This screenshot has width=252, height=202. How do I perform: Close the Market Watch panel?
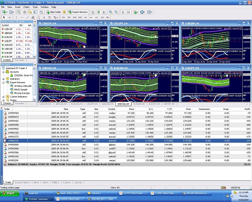pyautogui.click(x=35, y=21)
